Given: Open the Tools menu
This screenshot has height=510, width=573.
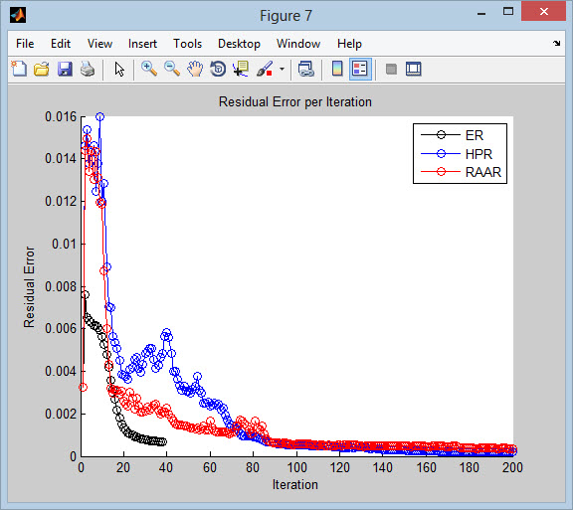Looking at the screenshot, I should [x=187, y=44].
